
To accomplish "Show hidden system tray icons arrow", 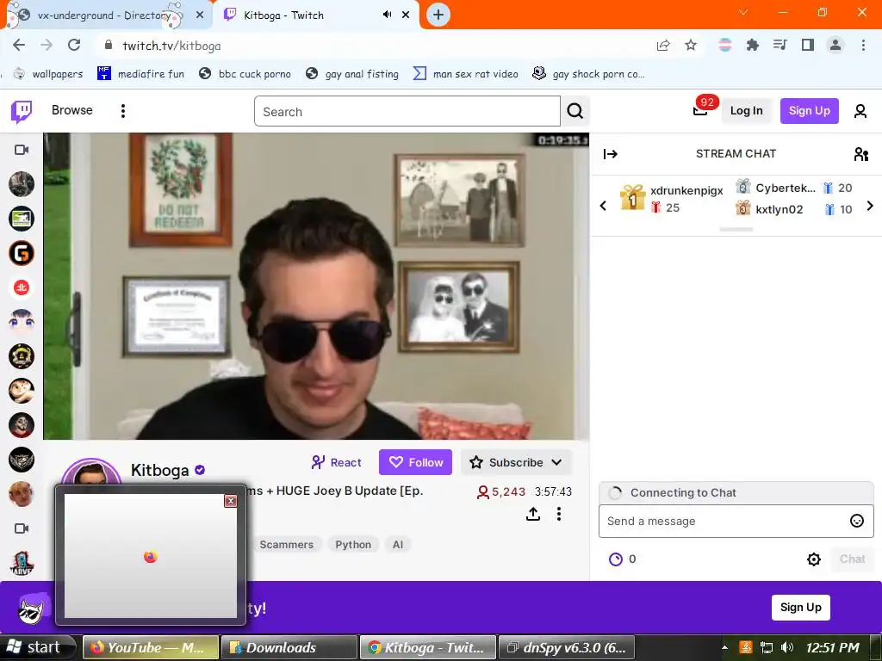I will 724,647.
